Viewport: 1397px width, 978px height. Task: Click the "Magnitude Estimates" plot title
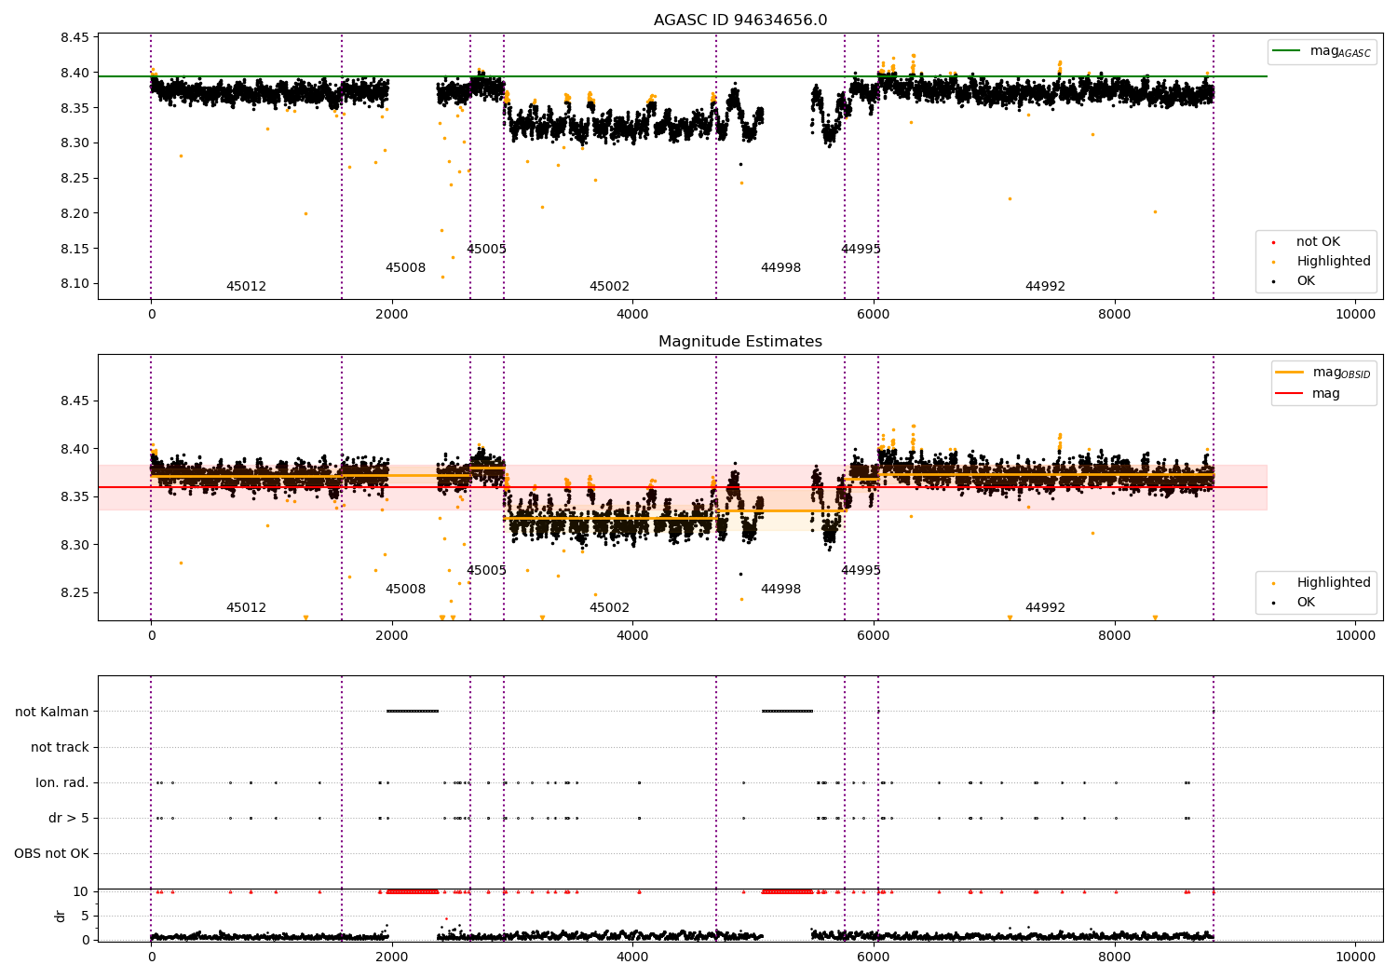click(740, 342)
